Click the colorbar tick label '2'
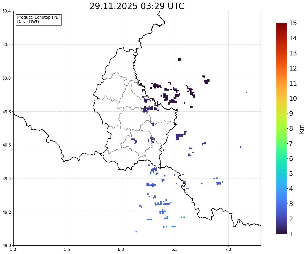Screen dimensions: 307x254 (x=291, y=219)
